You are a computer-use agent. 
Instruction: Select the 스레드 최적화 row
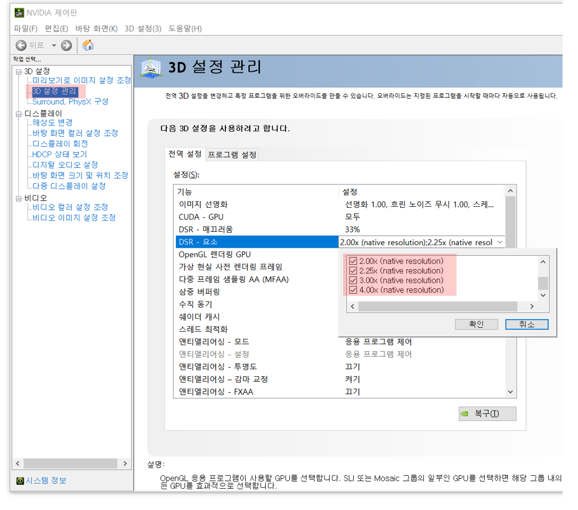click(x=257, y=329)
